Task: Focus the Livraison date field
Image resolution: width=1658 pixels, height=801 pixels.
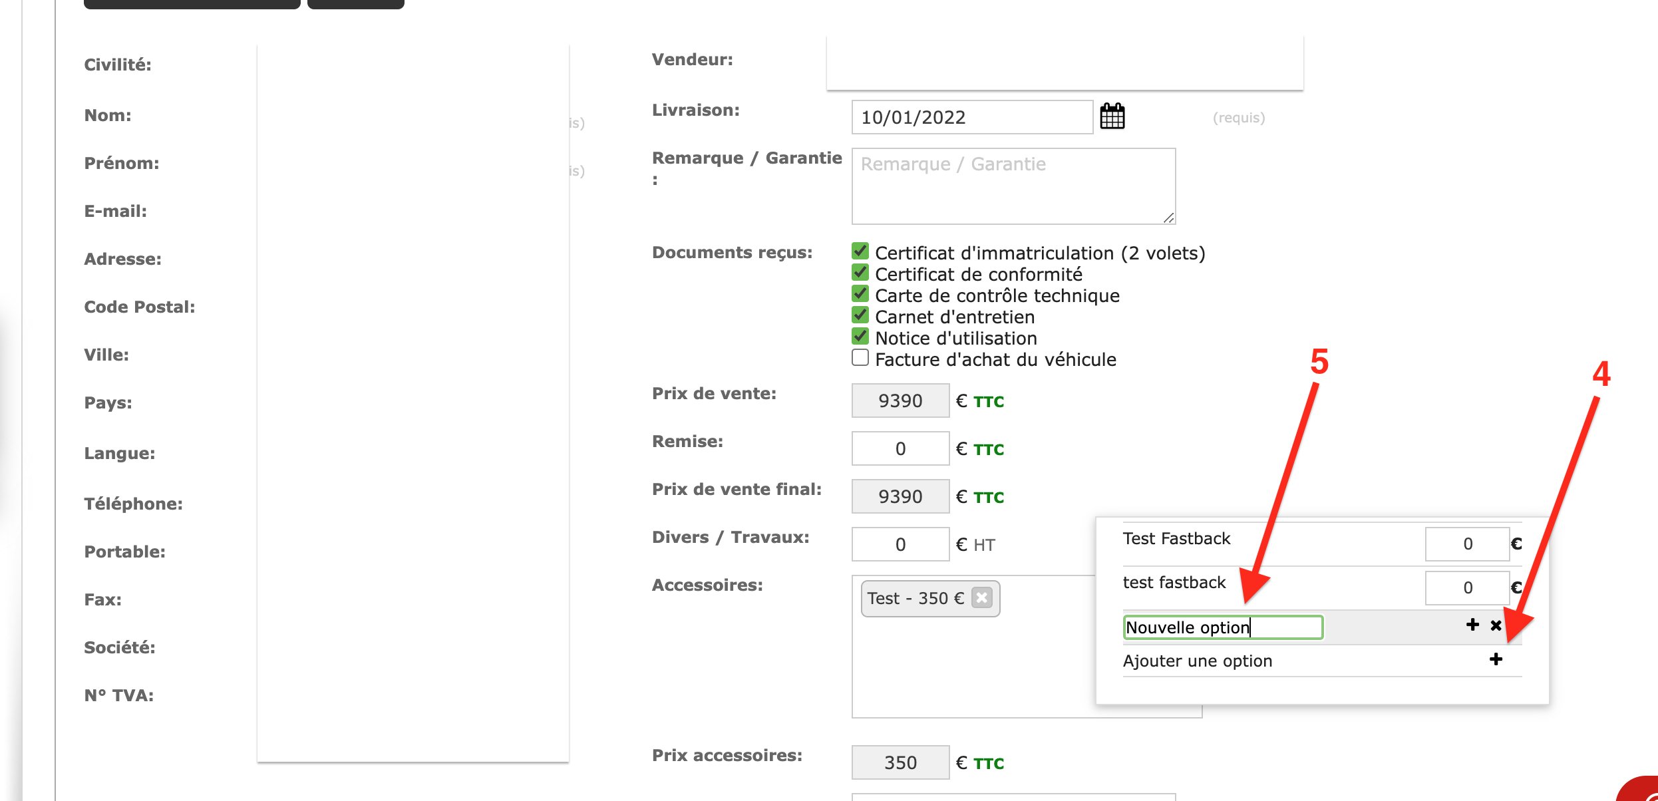Action: pyautogui.click(x=972, y=117)
